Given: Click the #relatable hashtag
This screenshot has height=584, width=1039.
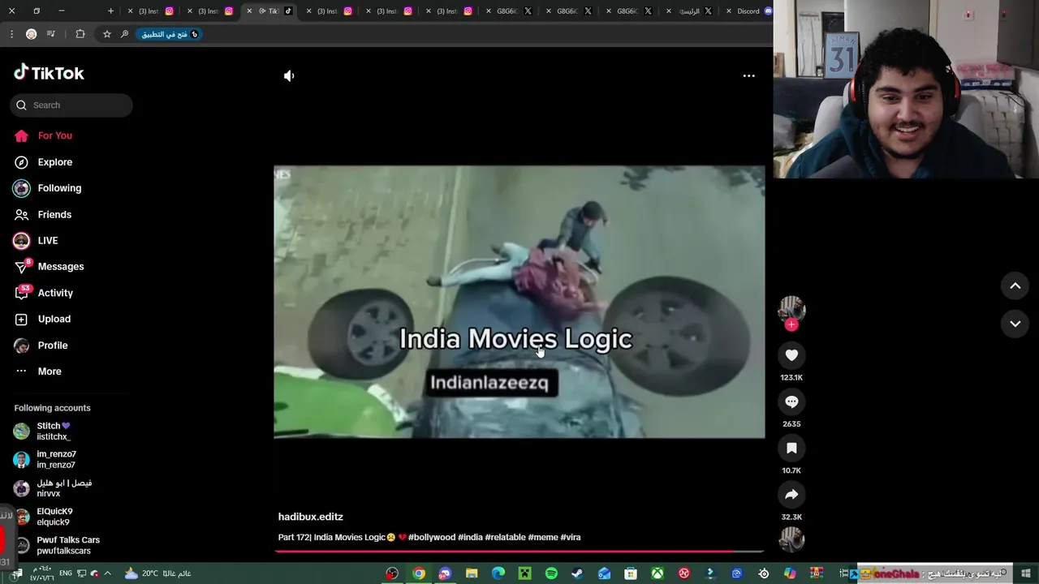Looking at the screenshot, I should pyautogui.click(x=505, y=537).
